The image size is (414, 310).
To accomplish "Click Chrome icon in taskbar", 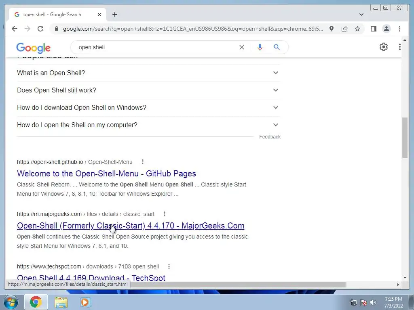I will [36, 302].
